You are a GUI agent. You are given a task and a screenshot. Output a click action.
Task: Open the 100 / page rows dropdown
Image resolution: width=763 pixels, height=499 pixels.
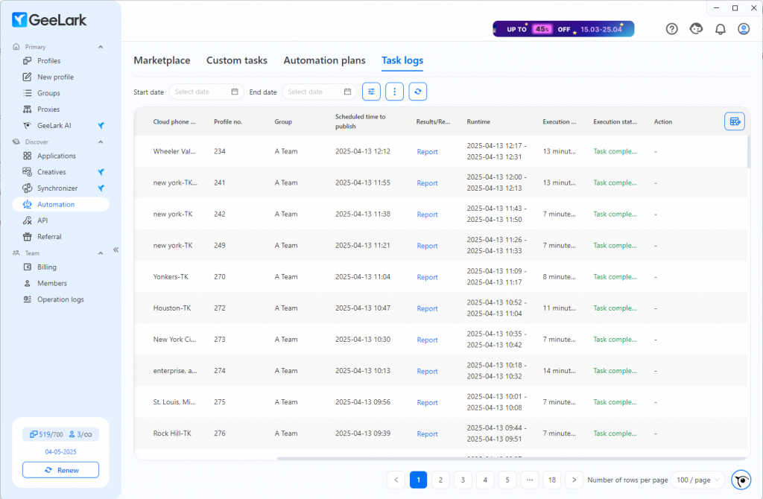pyautogui.click(x=697, y=480)
